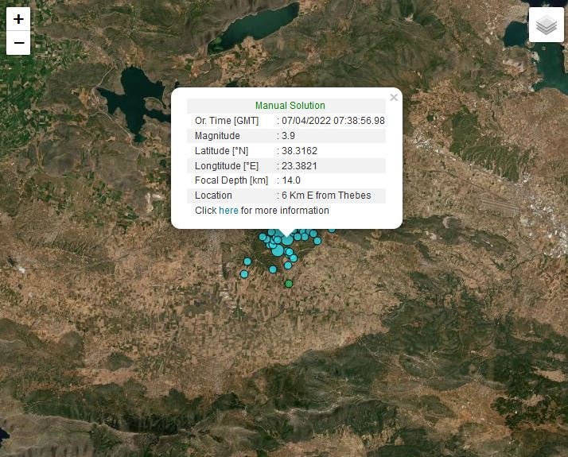Select the green earthquake marker
568x457 pixels.
pos(289,284)
